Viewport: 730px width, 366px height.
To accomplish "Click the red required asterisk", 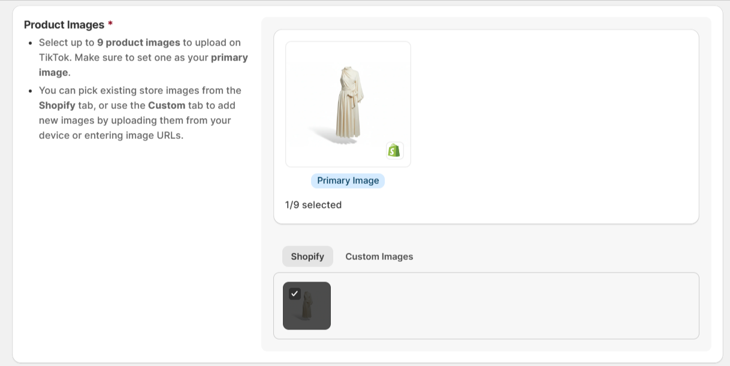I will [110, 25].
